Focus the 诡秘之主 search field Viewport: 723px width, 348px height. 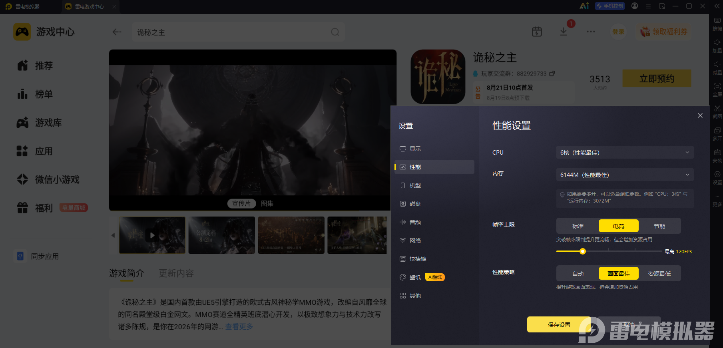click(x=238, y=32)
